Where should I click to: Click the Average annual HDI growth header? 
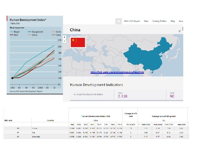[x=164, y=116]
